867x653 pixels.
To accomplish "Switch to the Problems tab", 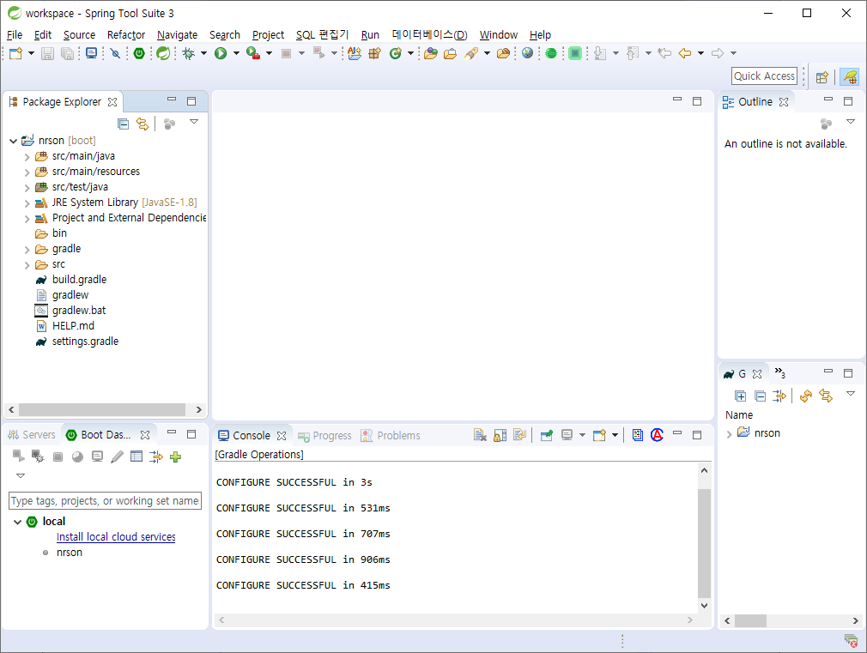I will pos(391,436).
